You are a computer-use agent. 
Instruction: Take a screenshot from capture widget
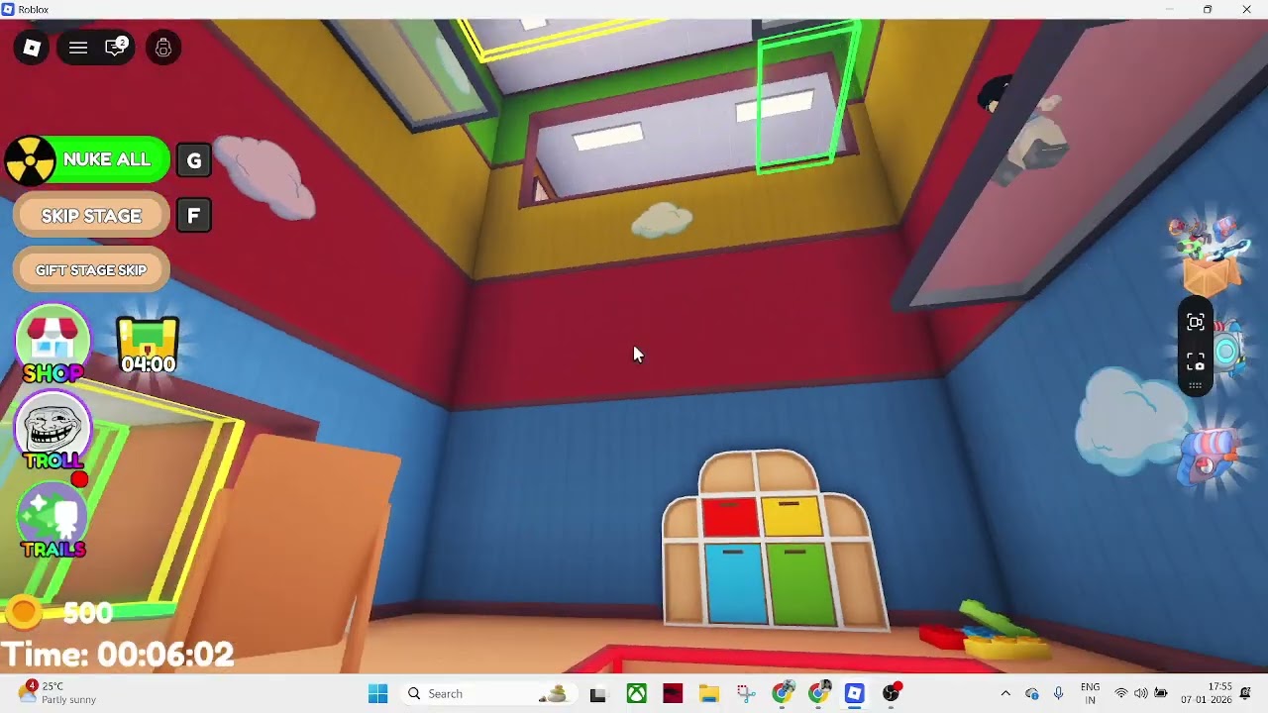click(x=1196, y=360)
